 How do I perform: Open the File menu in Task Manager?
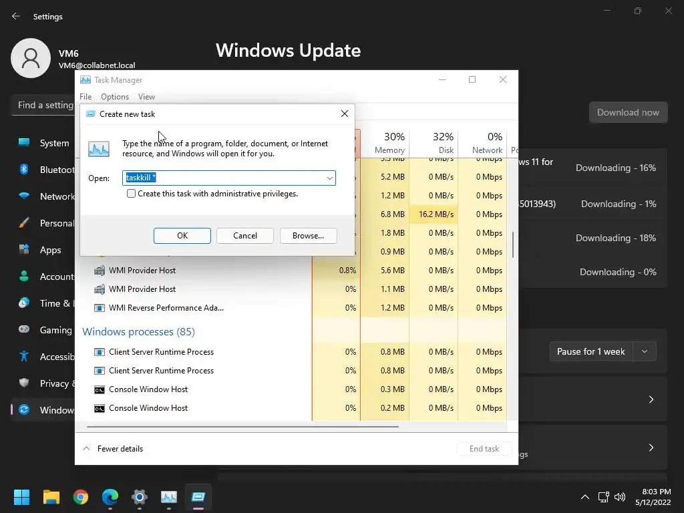[x=85, y=97]
